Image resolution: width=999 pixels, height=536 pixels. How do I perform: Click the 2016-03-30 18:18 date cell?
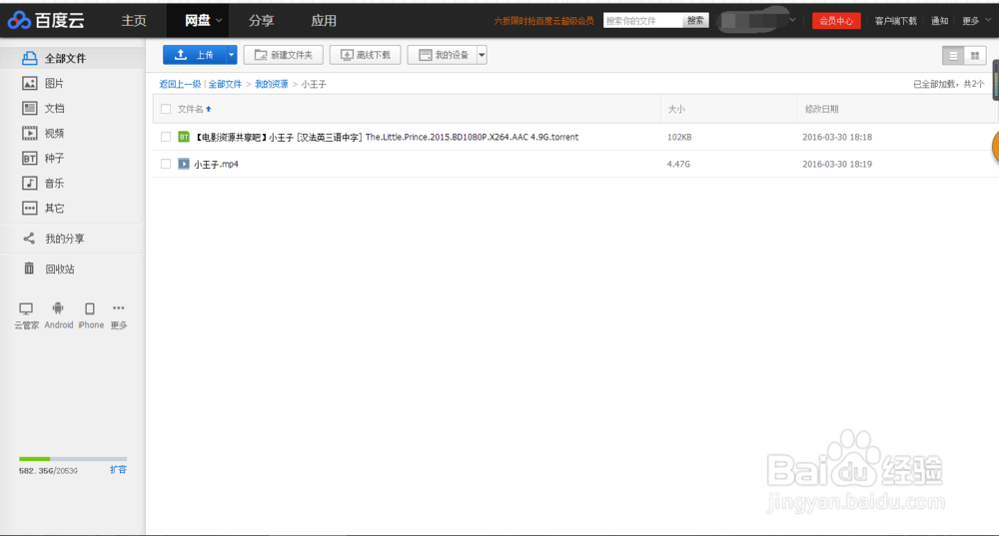(837, 137)
